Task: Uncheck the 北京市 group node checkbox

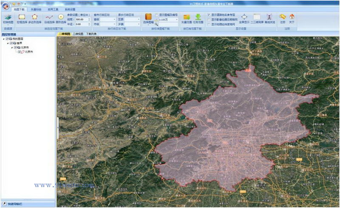Action: tap(15, 47)
